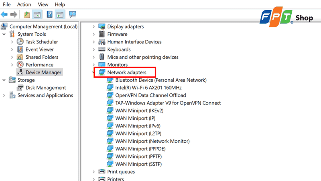The image size is (321, 181).
Task: Expand the Performance node
Action: [12, 65]
